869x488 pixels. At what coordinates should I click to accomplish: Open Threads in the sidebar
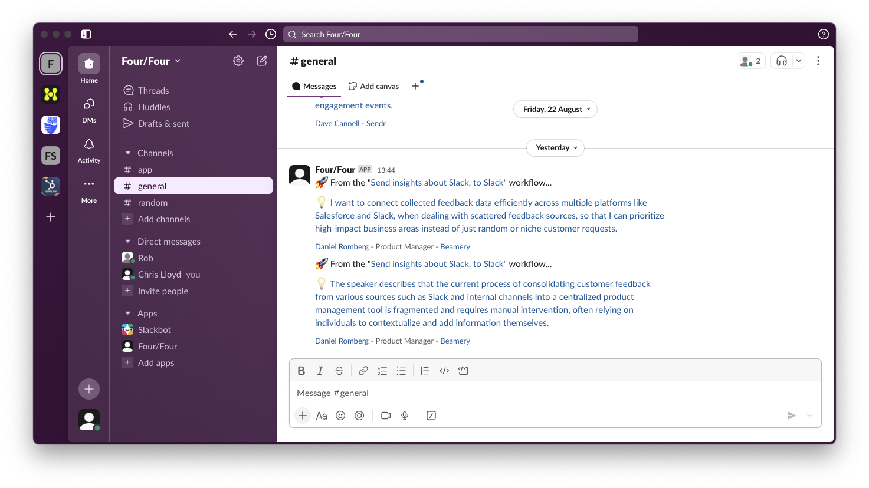(x=194, y=90)
